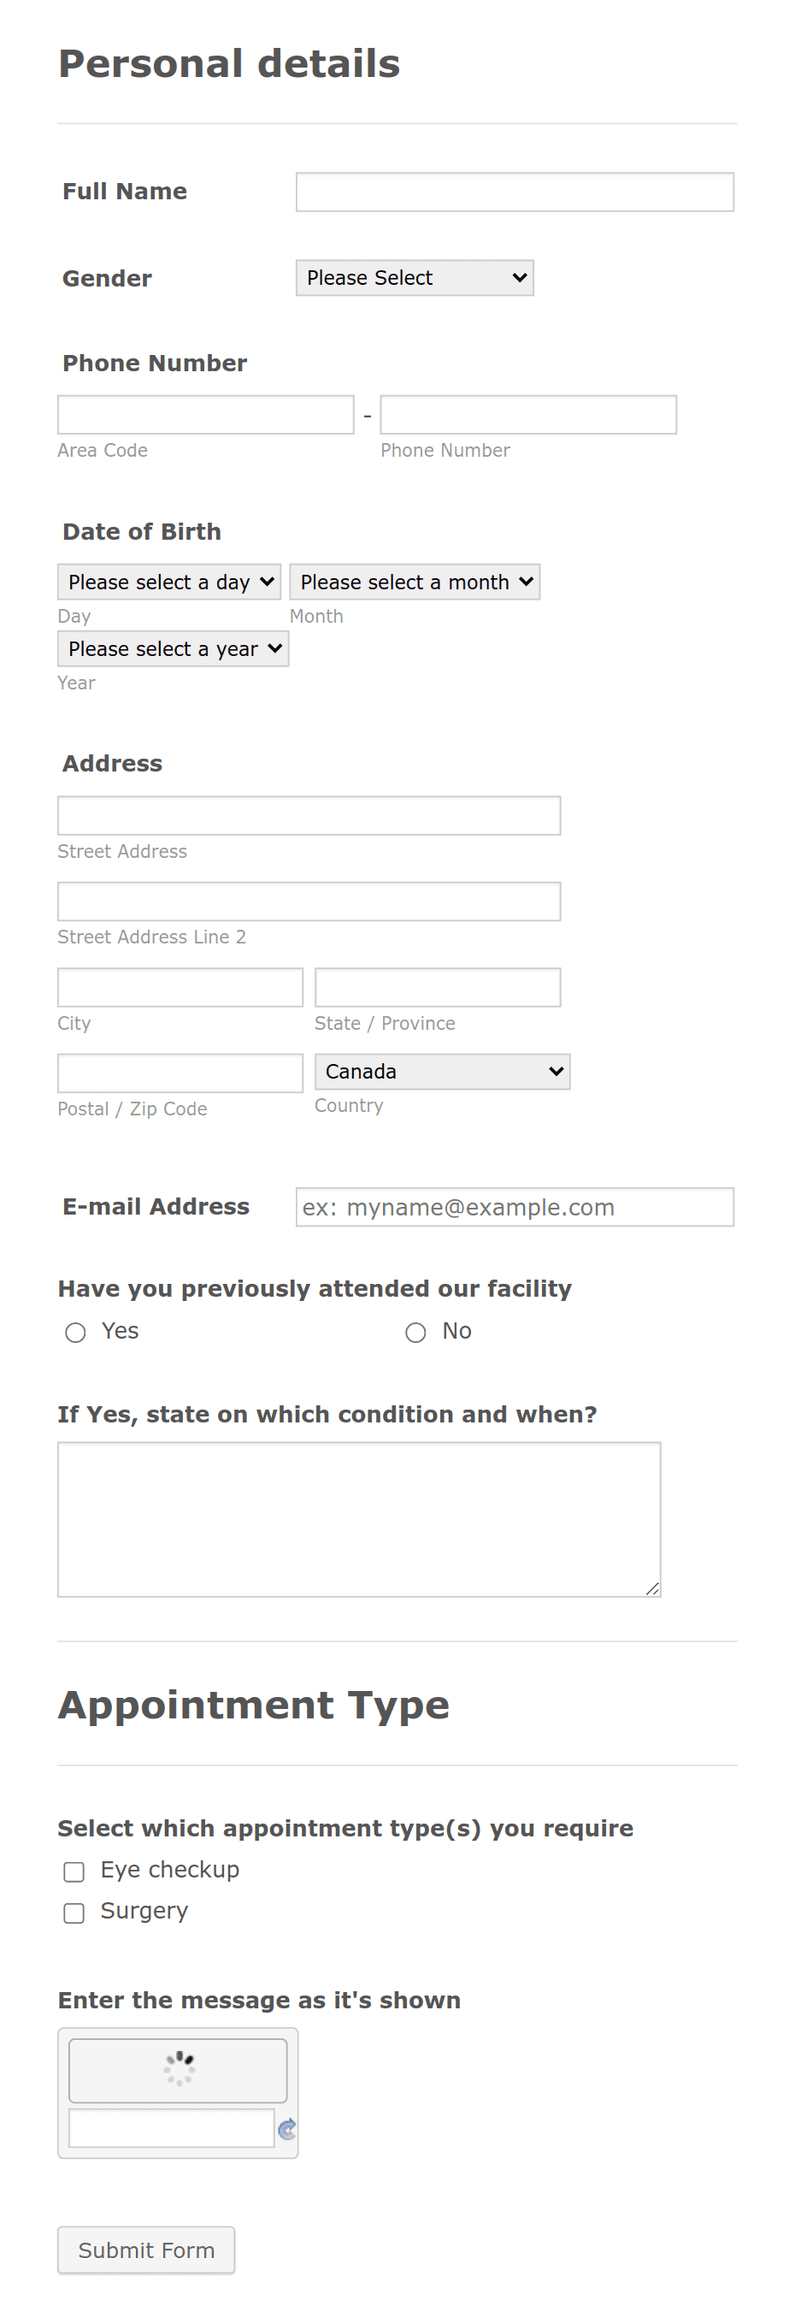The width and height of the screenshot is (795, 2312).
Task: Click the captcha refresh icon
Action: pos(286,2129)
